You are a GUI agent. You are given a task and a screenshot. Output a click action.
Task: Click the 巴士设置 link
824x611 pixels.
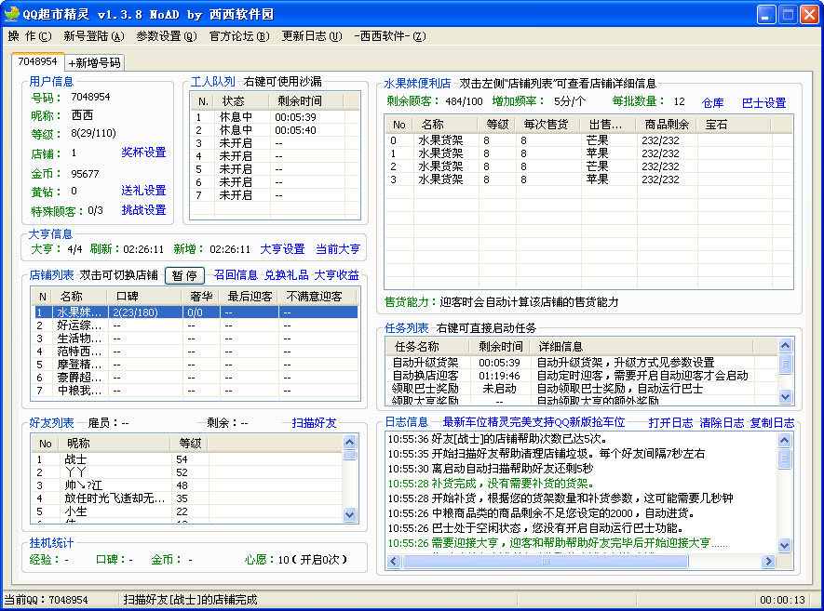pyautogui.click(x=763, y=103)
